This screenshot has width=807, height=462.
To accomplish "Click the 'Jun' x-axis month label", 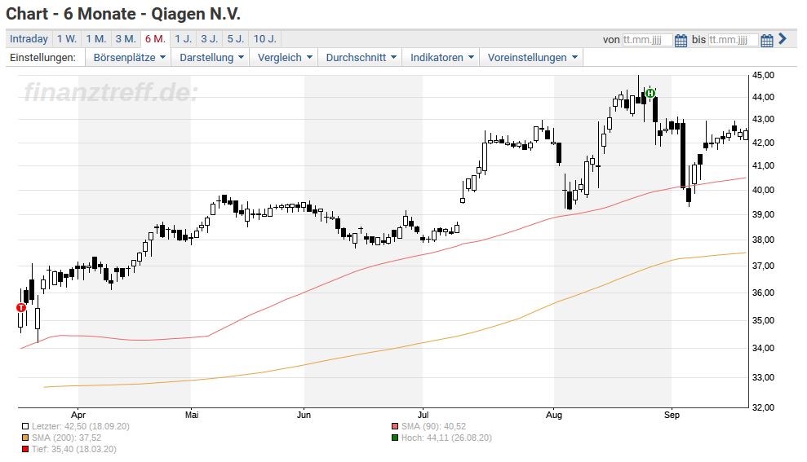I will coord(304,415).
